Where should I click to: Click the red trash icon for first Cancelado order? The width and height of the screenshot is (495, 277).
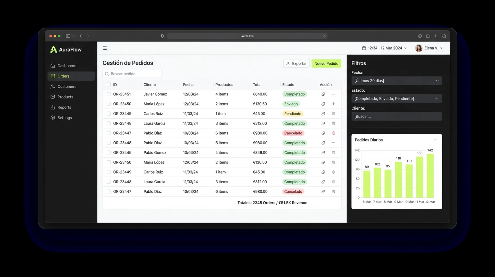pos(333,133)
